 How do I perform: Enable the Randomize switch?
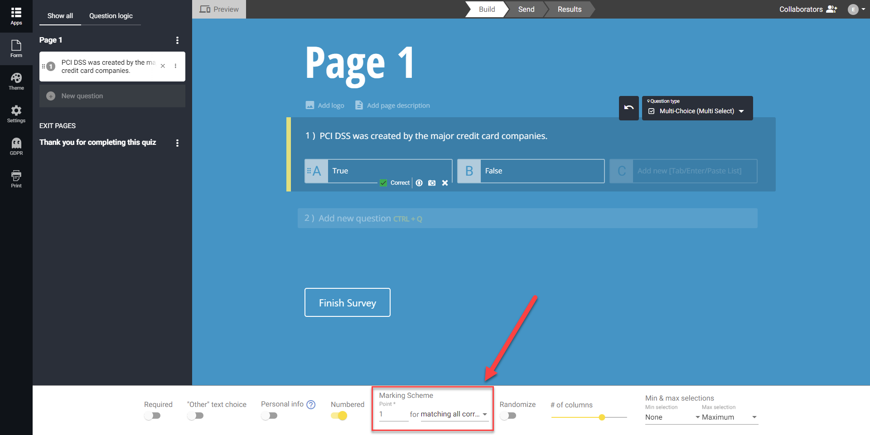click(x=508, y=416)
